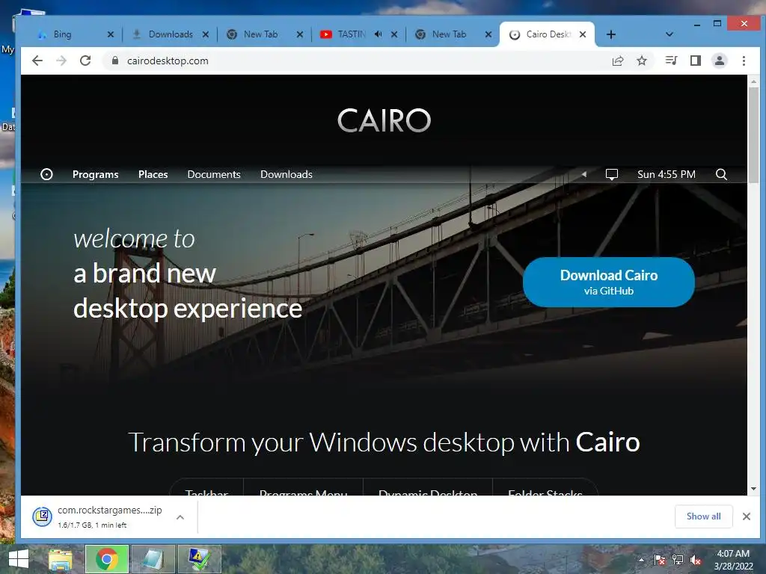The height and width of the screenshot is (574, 766).
Task: Switch to the first New Tab
Action: pyautogui.click(x=260, y=34)
